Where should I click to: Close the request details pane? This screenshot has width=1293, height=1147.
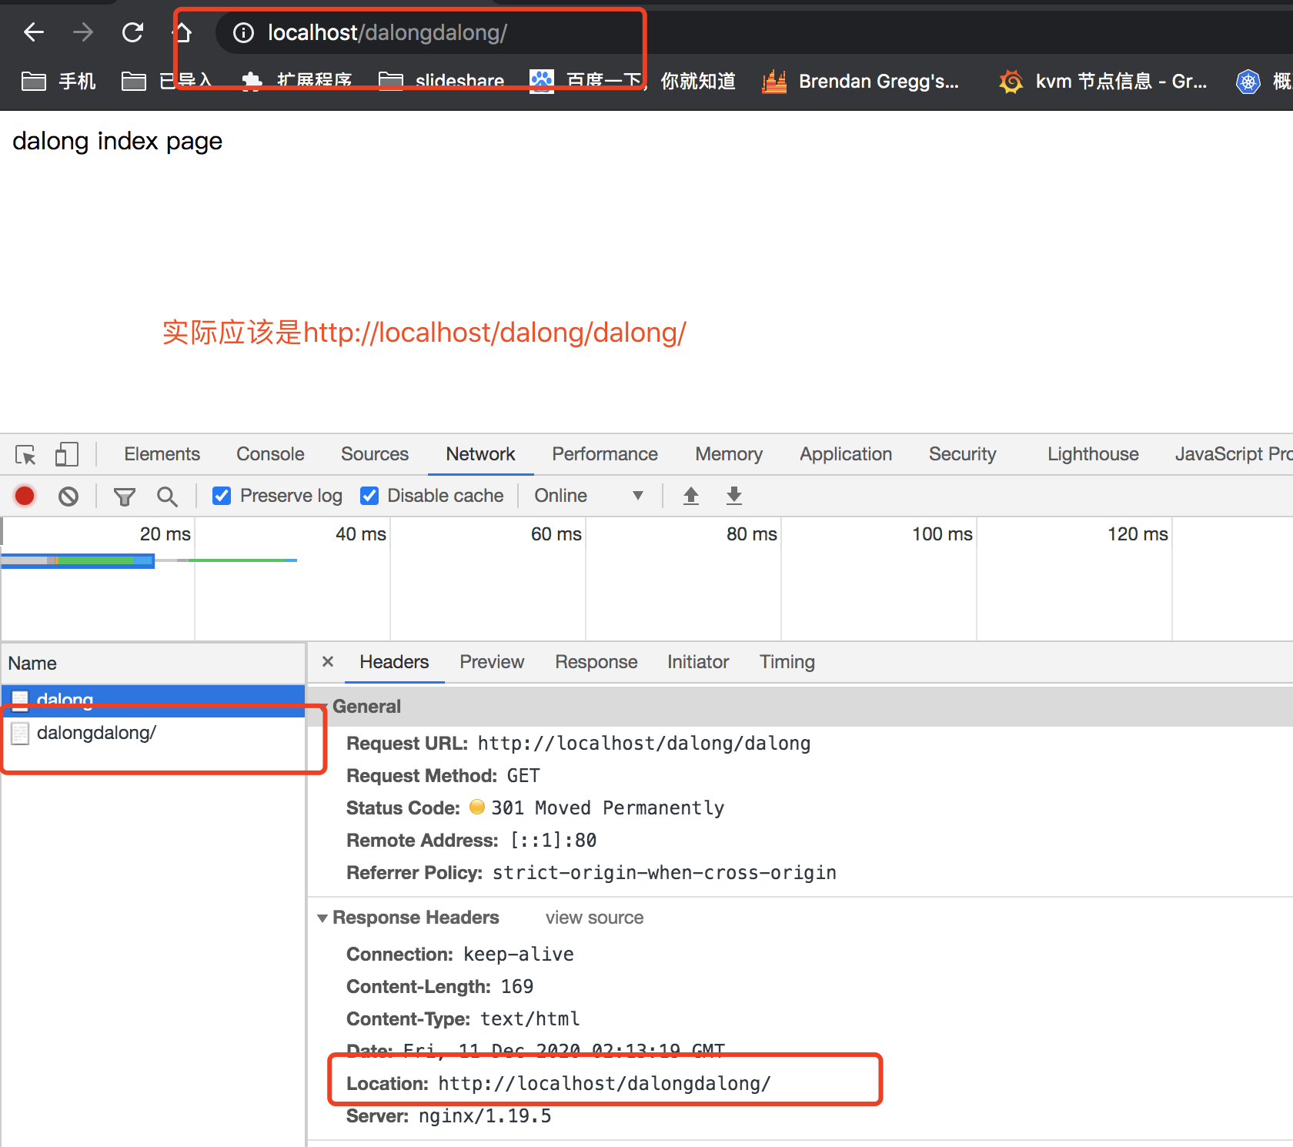(328, 662)
